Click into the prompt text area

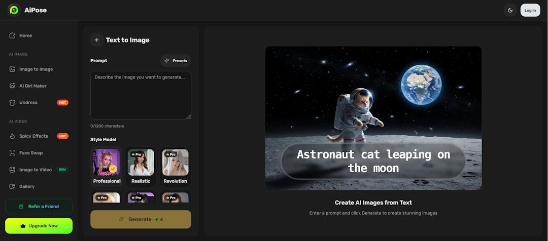point(141,95)
